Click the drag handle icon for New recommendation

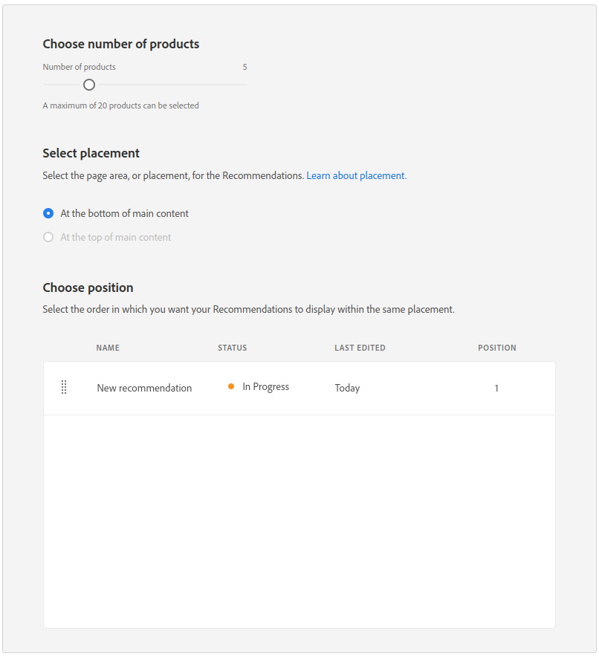[64, 387]
